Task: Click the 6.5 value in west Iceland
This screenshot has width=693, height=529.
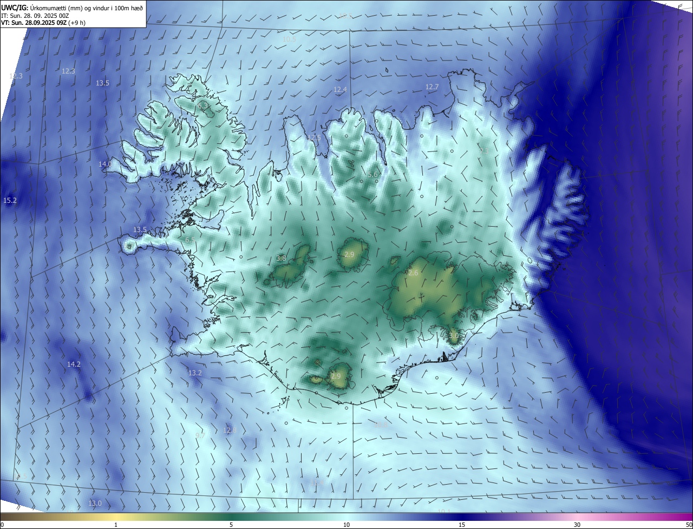Action: point(190,240)
